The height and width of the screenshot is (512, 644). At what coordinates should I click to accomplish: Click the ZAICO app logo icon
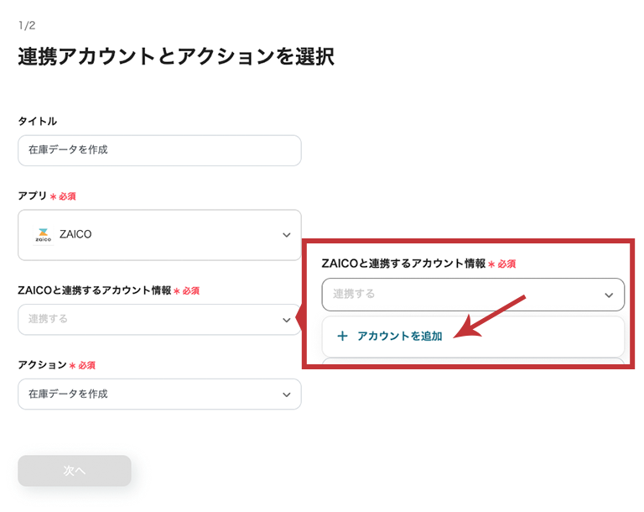point(43,235)
